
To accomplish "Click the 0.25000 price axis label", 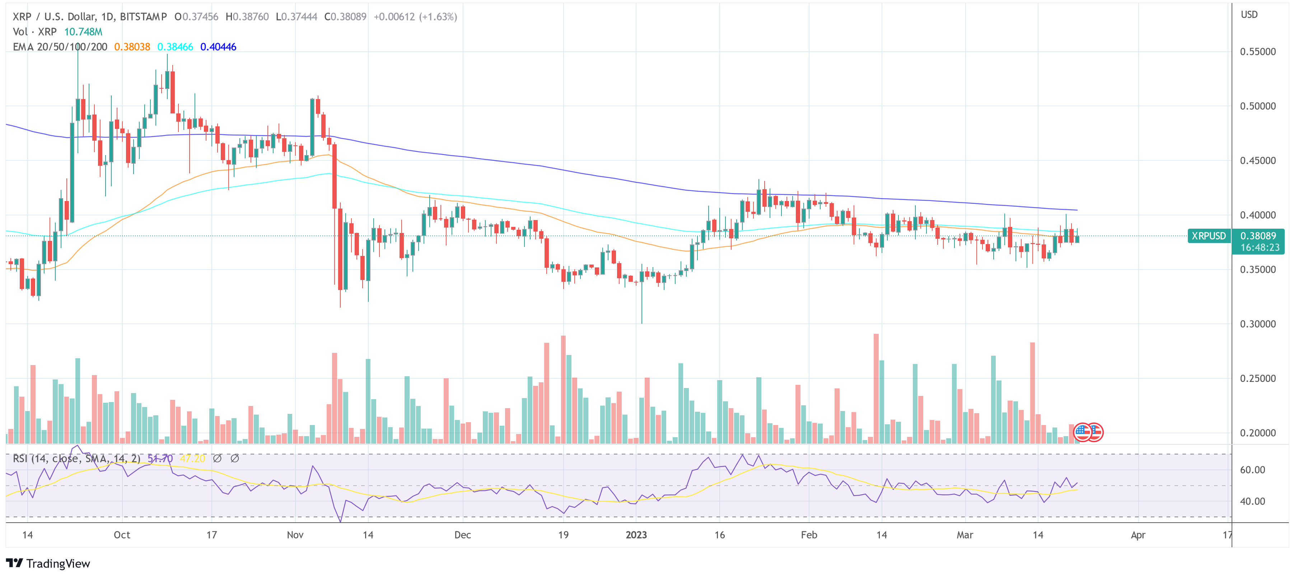I will click(1258, 378).
